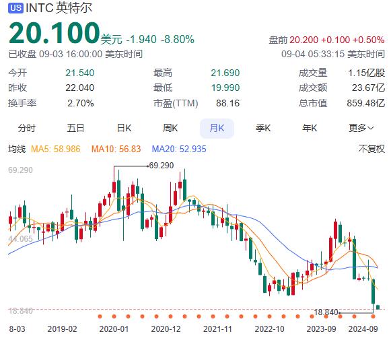Select the 年K yearly candlestick tab
391x340 pixels.
(310, 128)
